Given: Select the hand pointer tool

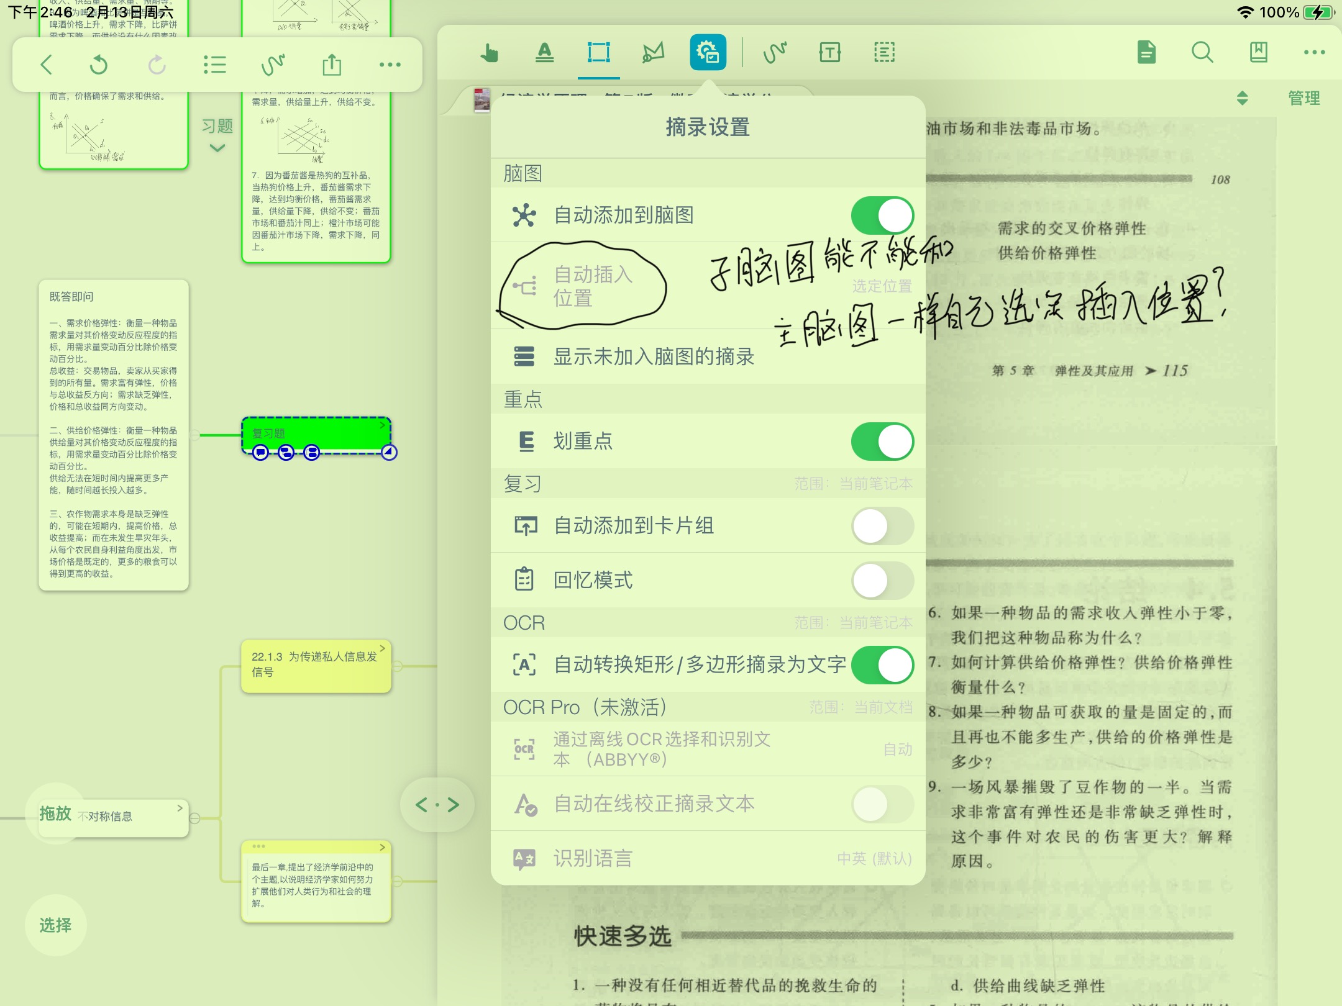Looking at the screenshot, I should (x=489, y=53).
